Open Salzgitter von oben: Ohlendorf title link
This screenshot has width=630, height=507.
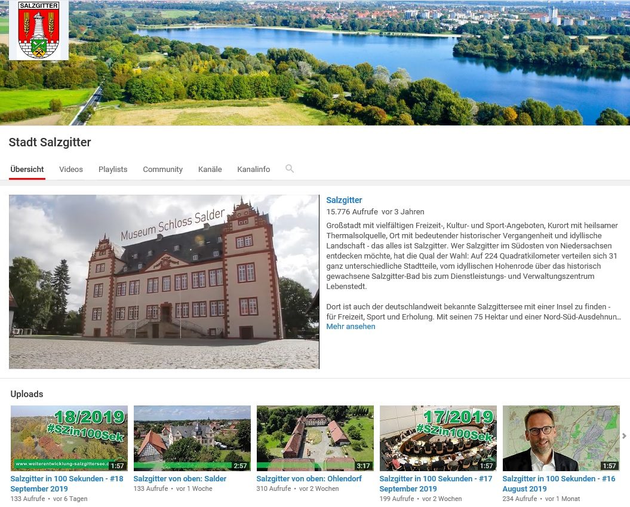point(309,479)
